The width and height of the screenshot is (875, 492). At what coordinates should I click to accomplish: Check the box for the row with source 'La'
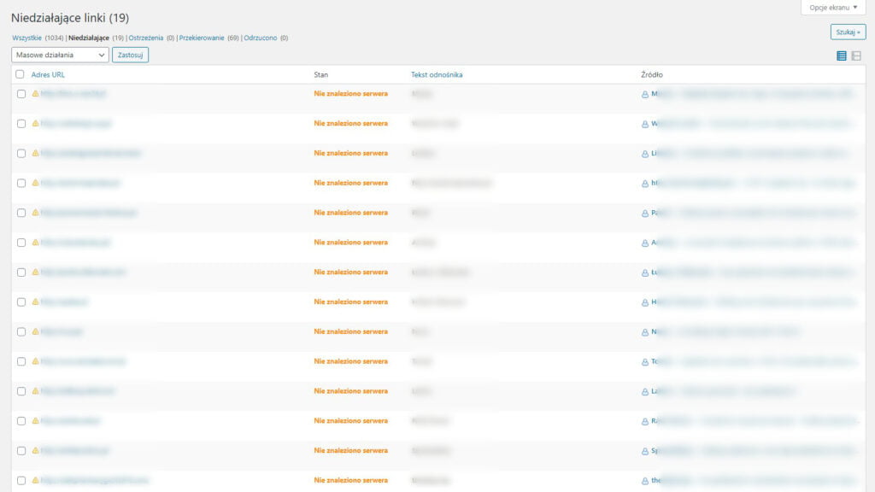tap(21, 391)
